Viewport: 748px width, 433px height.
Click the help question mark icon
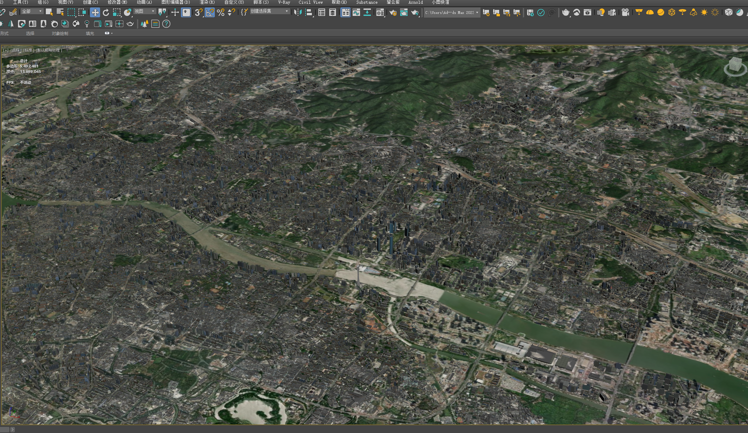coord(166,24)
